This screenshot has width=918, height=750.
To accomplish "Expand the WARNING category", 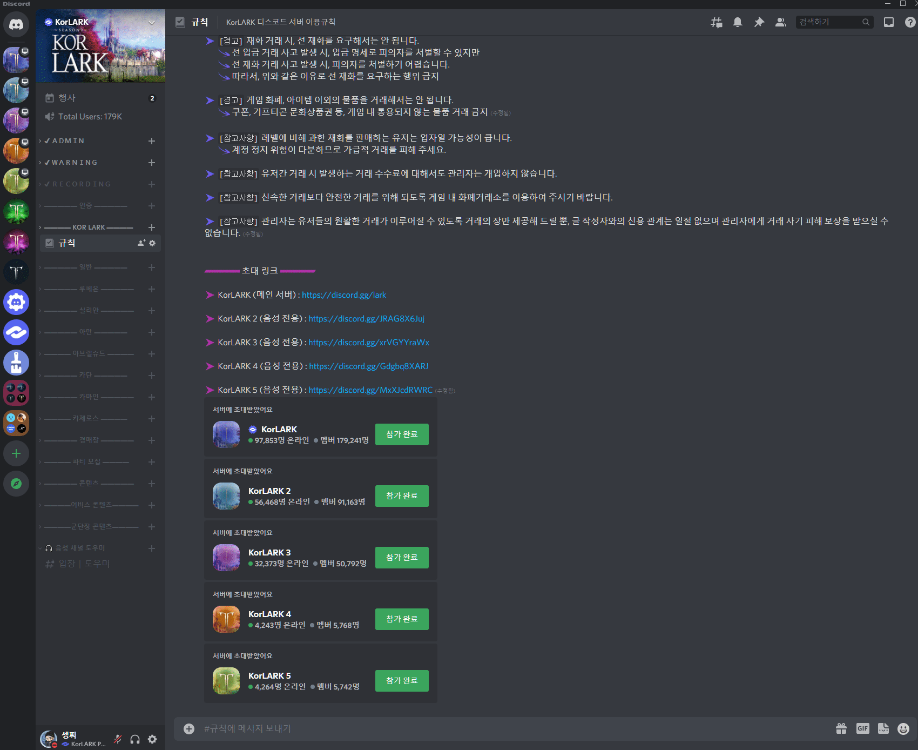I will [x=75, y=163].
